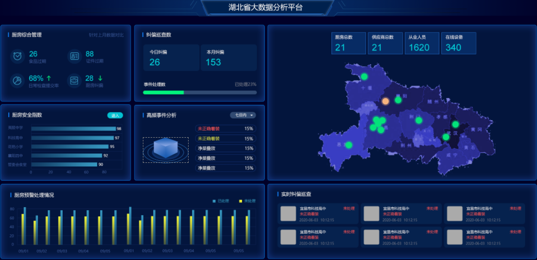The width and height of the screenshot is (537, 260).
Task: Click the food expiry alarm clock icon
Action: click(x=17, y=56)
